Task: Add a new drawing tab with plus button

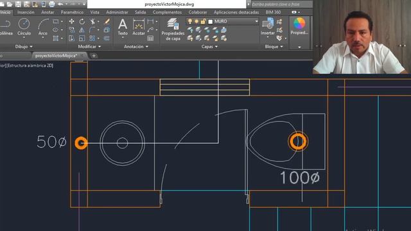Action: click(94, 56)
